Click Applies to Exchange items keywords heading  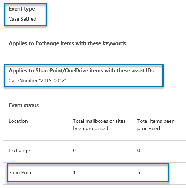click(x=67, y=43)
